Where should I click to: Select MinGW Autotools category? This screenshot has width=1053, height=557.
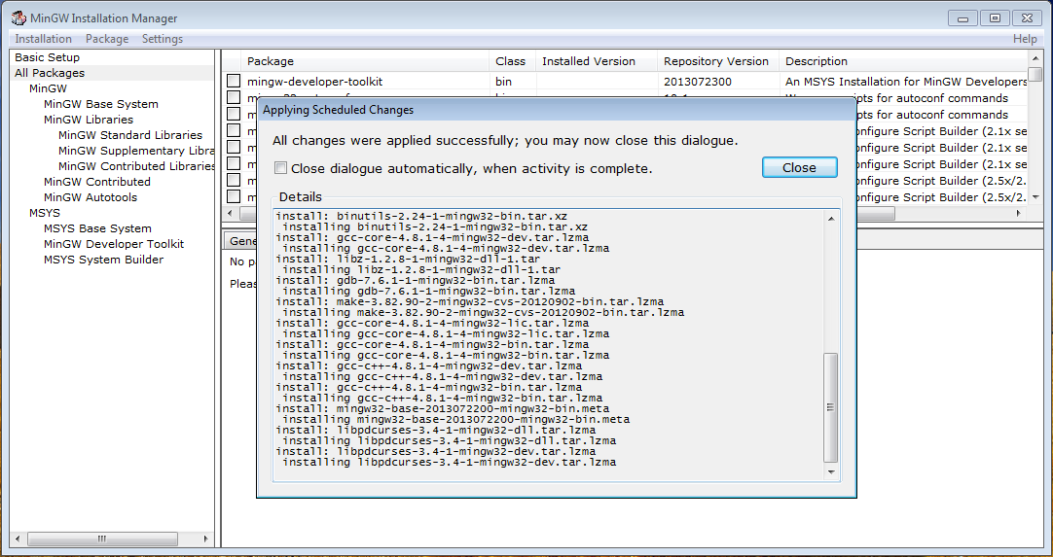[91, 197]
